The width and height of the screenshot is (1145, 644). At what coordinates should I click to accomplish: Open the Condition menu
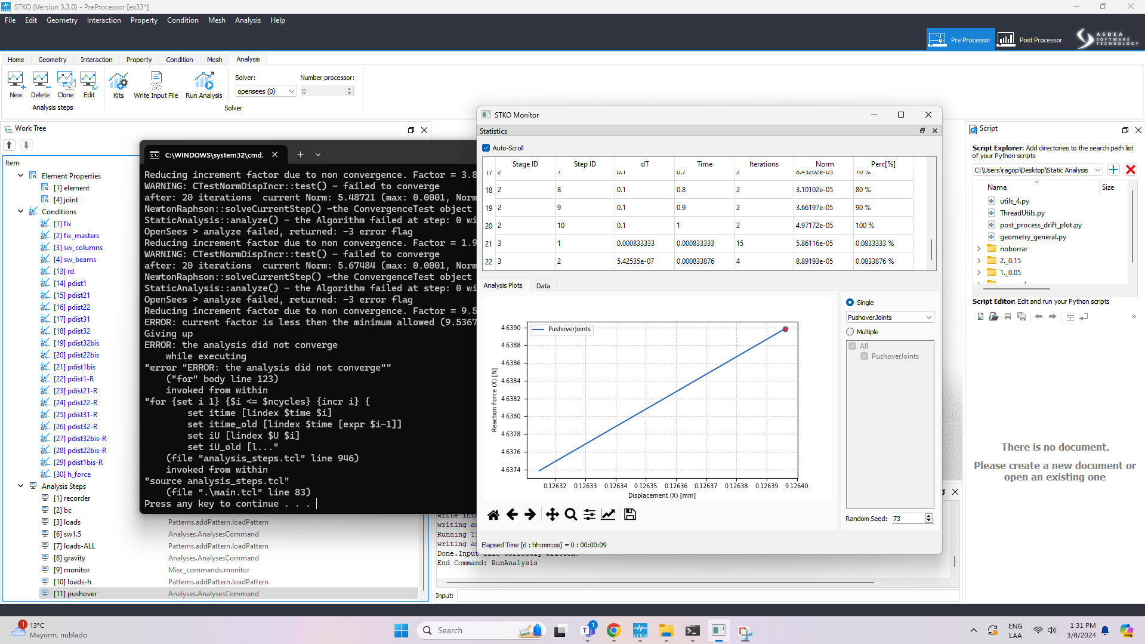pyautogui.click(x=183, y=20)
